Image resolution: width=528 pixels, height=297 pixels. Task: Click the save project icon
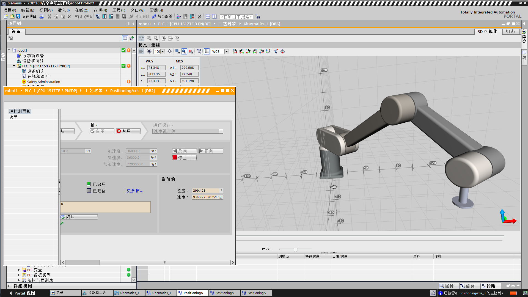[x=18, y=16]
